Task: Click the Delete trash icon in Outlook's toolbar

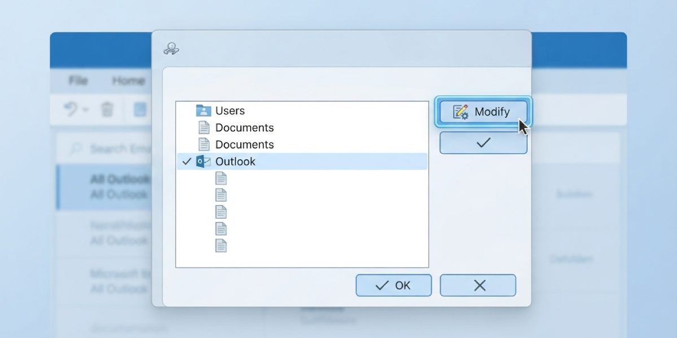Action: point(107,109)
